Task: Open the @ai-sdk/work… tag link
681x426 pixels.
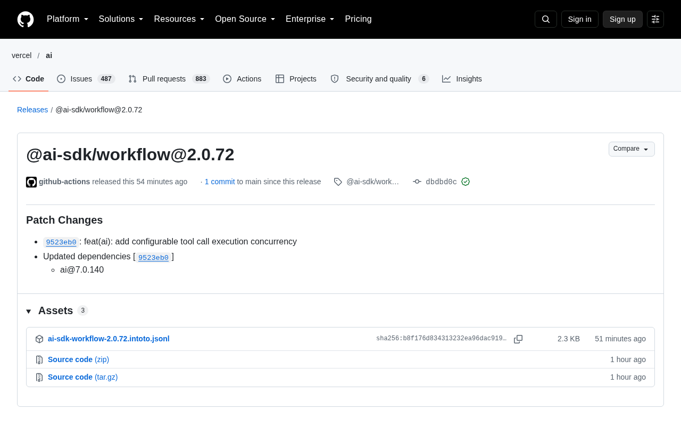Action: 372,182
